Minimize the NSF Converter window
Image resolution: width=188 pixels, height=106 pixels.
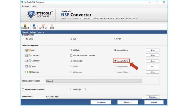tap(150, 2)
